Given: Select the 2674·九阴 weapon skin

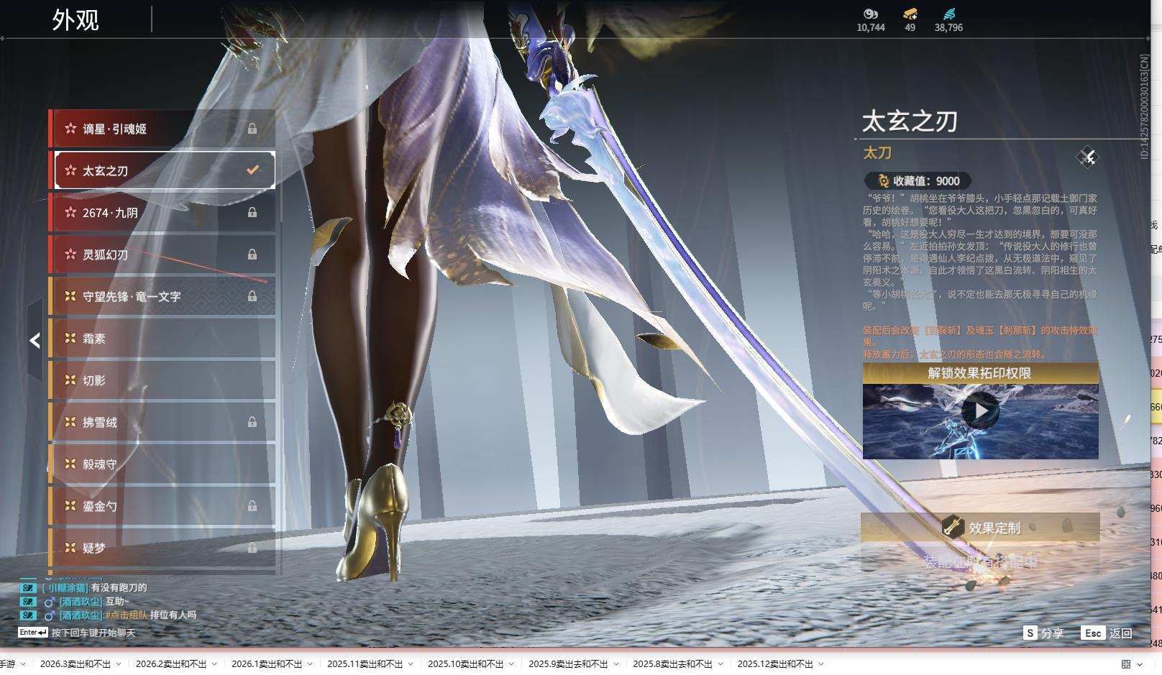Looking at the screenshot, I should click(x=163, y=213).
